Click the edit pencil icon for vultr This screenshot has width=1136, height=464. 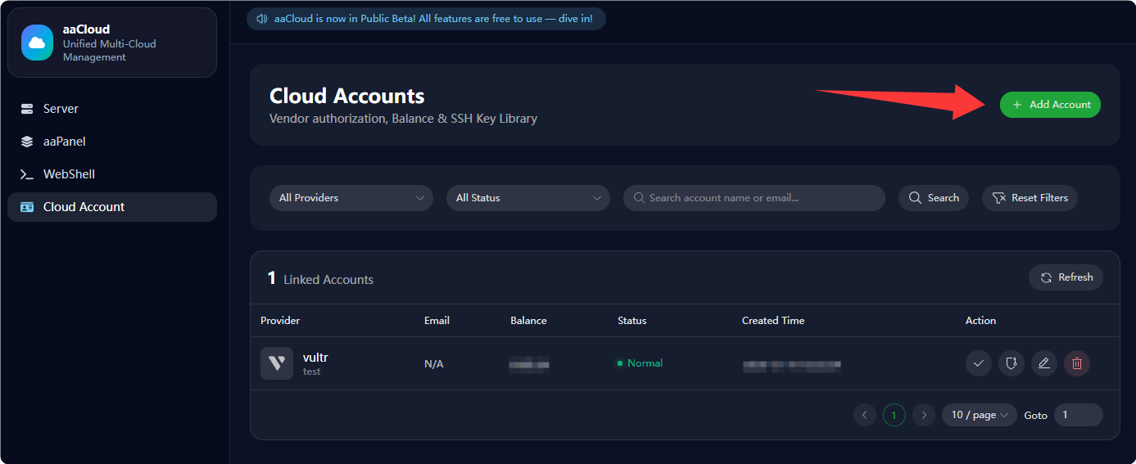1043,363
